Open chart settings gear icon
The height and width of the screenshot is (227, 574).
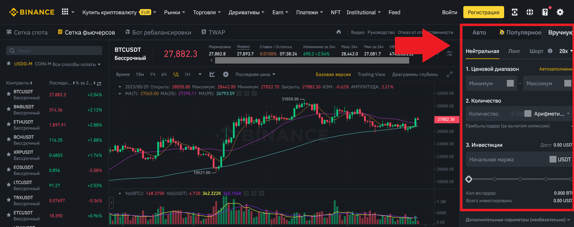pyautogui.click(x=226, y=74)
